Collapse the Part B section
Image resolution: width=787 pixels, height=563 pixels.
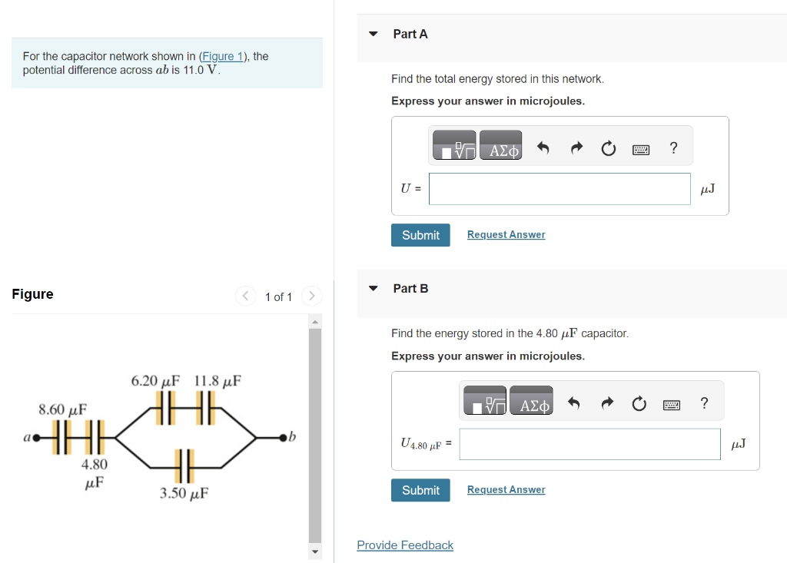[373, 288]
